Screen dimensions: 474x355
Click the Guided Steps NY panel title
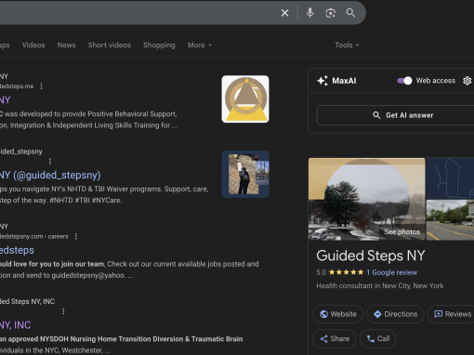[x=371, y=256]
